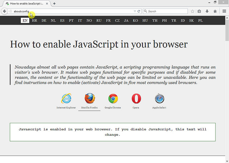Switch page language to FR
The width and height of the screenshot is (229, 163).
(x=108, y=21)
